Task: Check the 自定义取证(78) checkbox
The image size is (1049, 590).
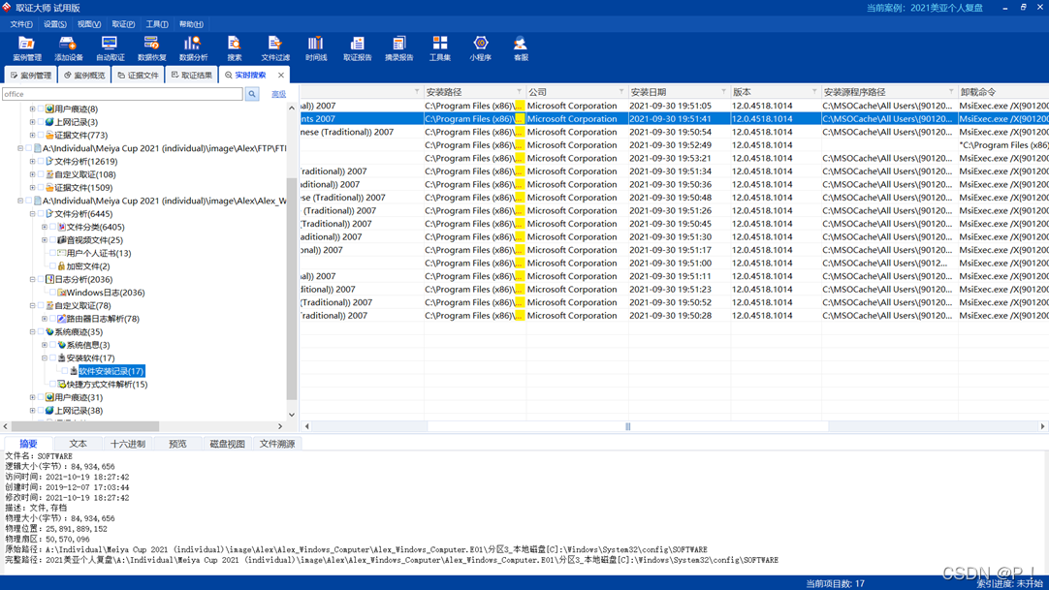Action: point(41,305)
